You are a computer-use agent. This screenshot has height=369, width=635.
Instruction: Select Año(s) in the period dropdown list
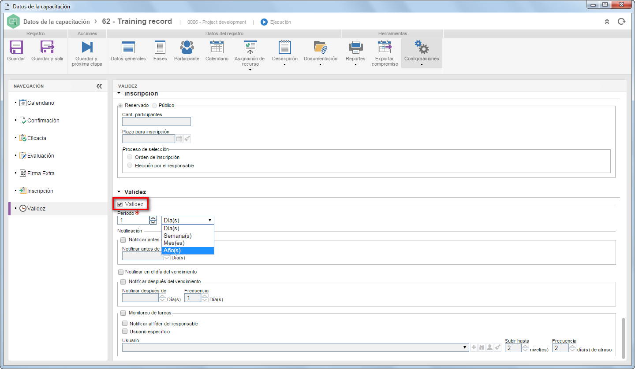tap(188, 251)
